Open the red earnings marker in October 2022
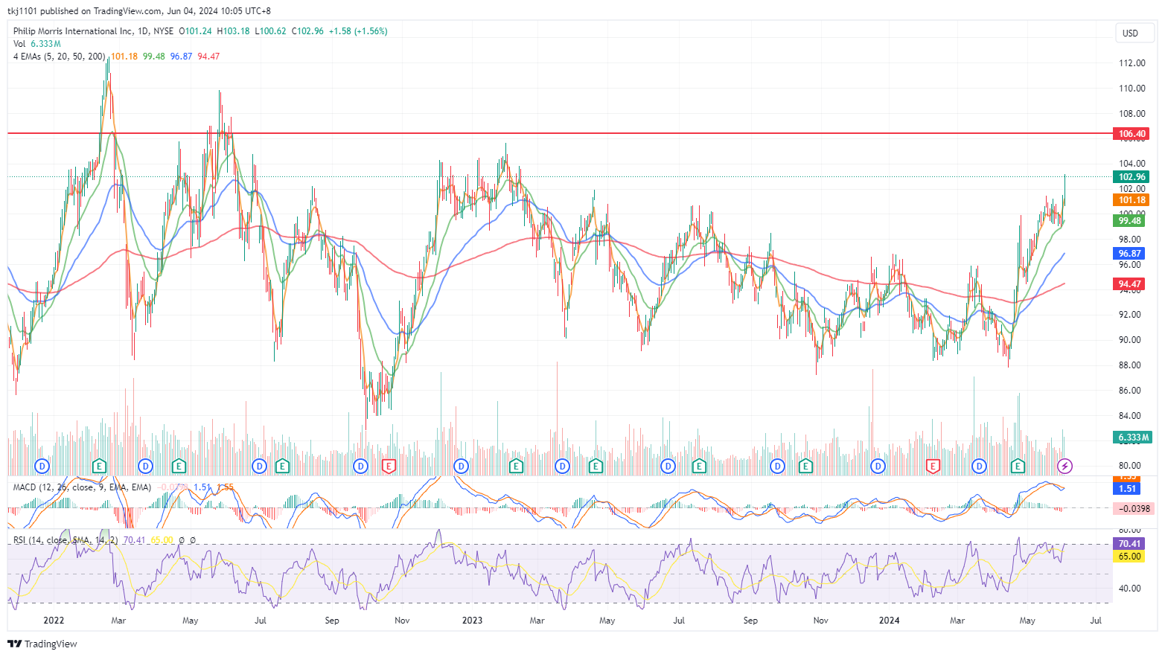 tap(388, 467)
